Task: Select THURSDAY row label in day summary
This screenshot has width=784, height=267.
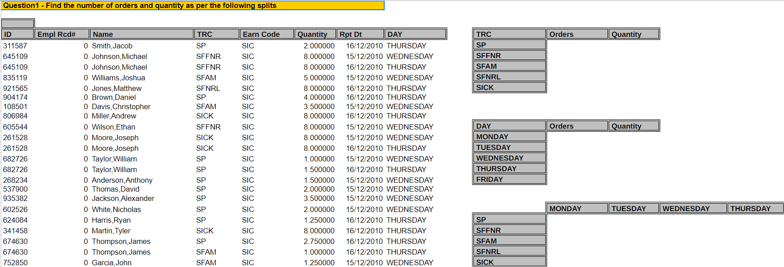Action: (x=509, y=169)
